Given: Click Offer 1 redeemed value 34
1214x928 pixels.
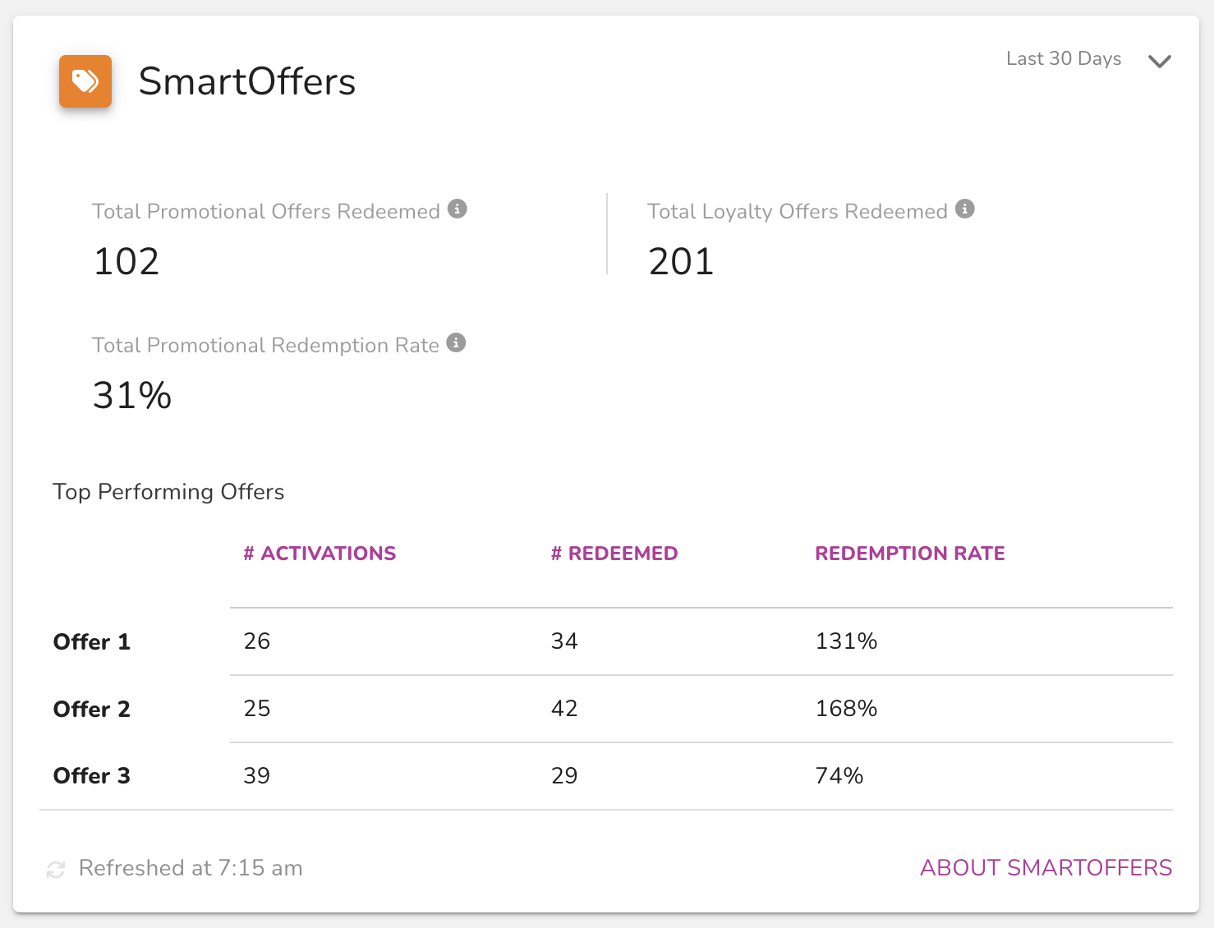Looking at the screenshot, I should coord(564,641).
